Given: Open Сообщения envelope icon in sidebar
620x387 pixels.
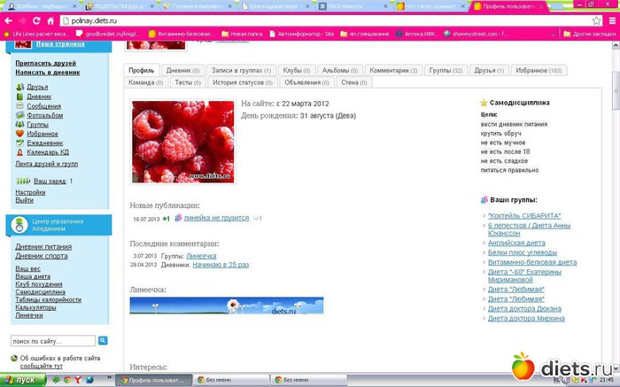Looking at the screenshot, I should coord(19,106).
